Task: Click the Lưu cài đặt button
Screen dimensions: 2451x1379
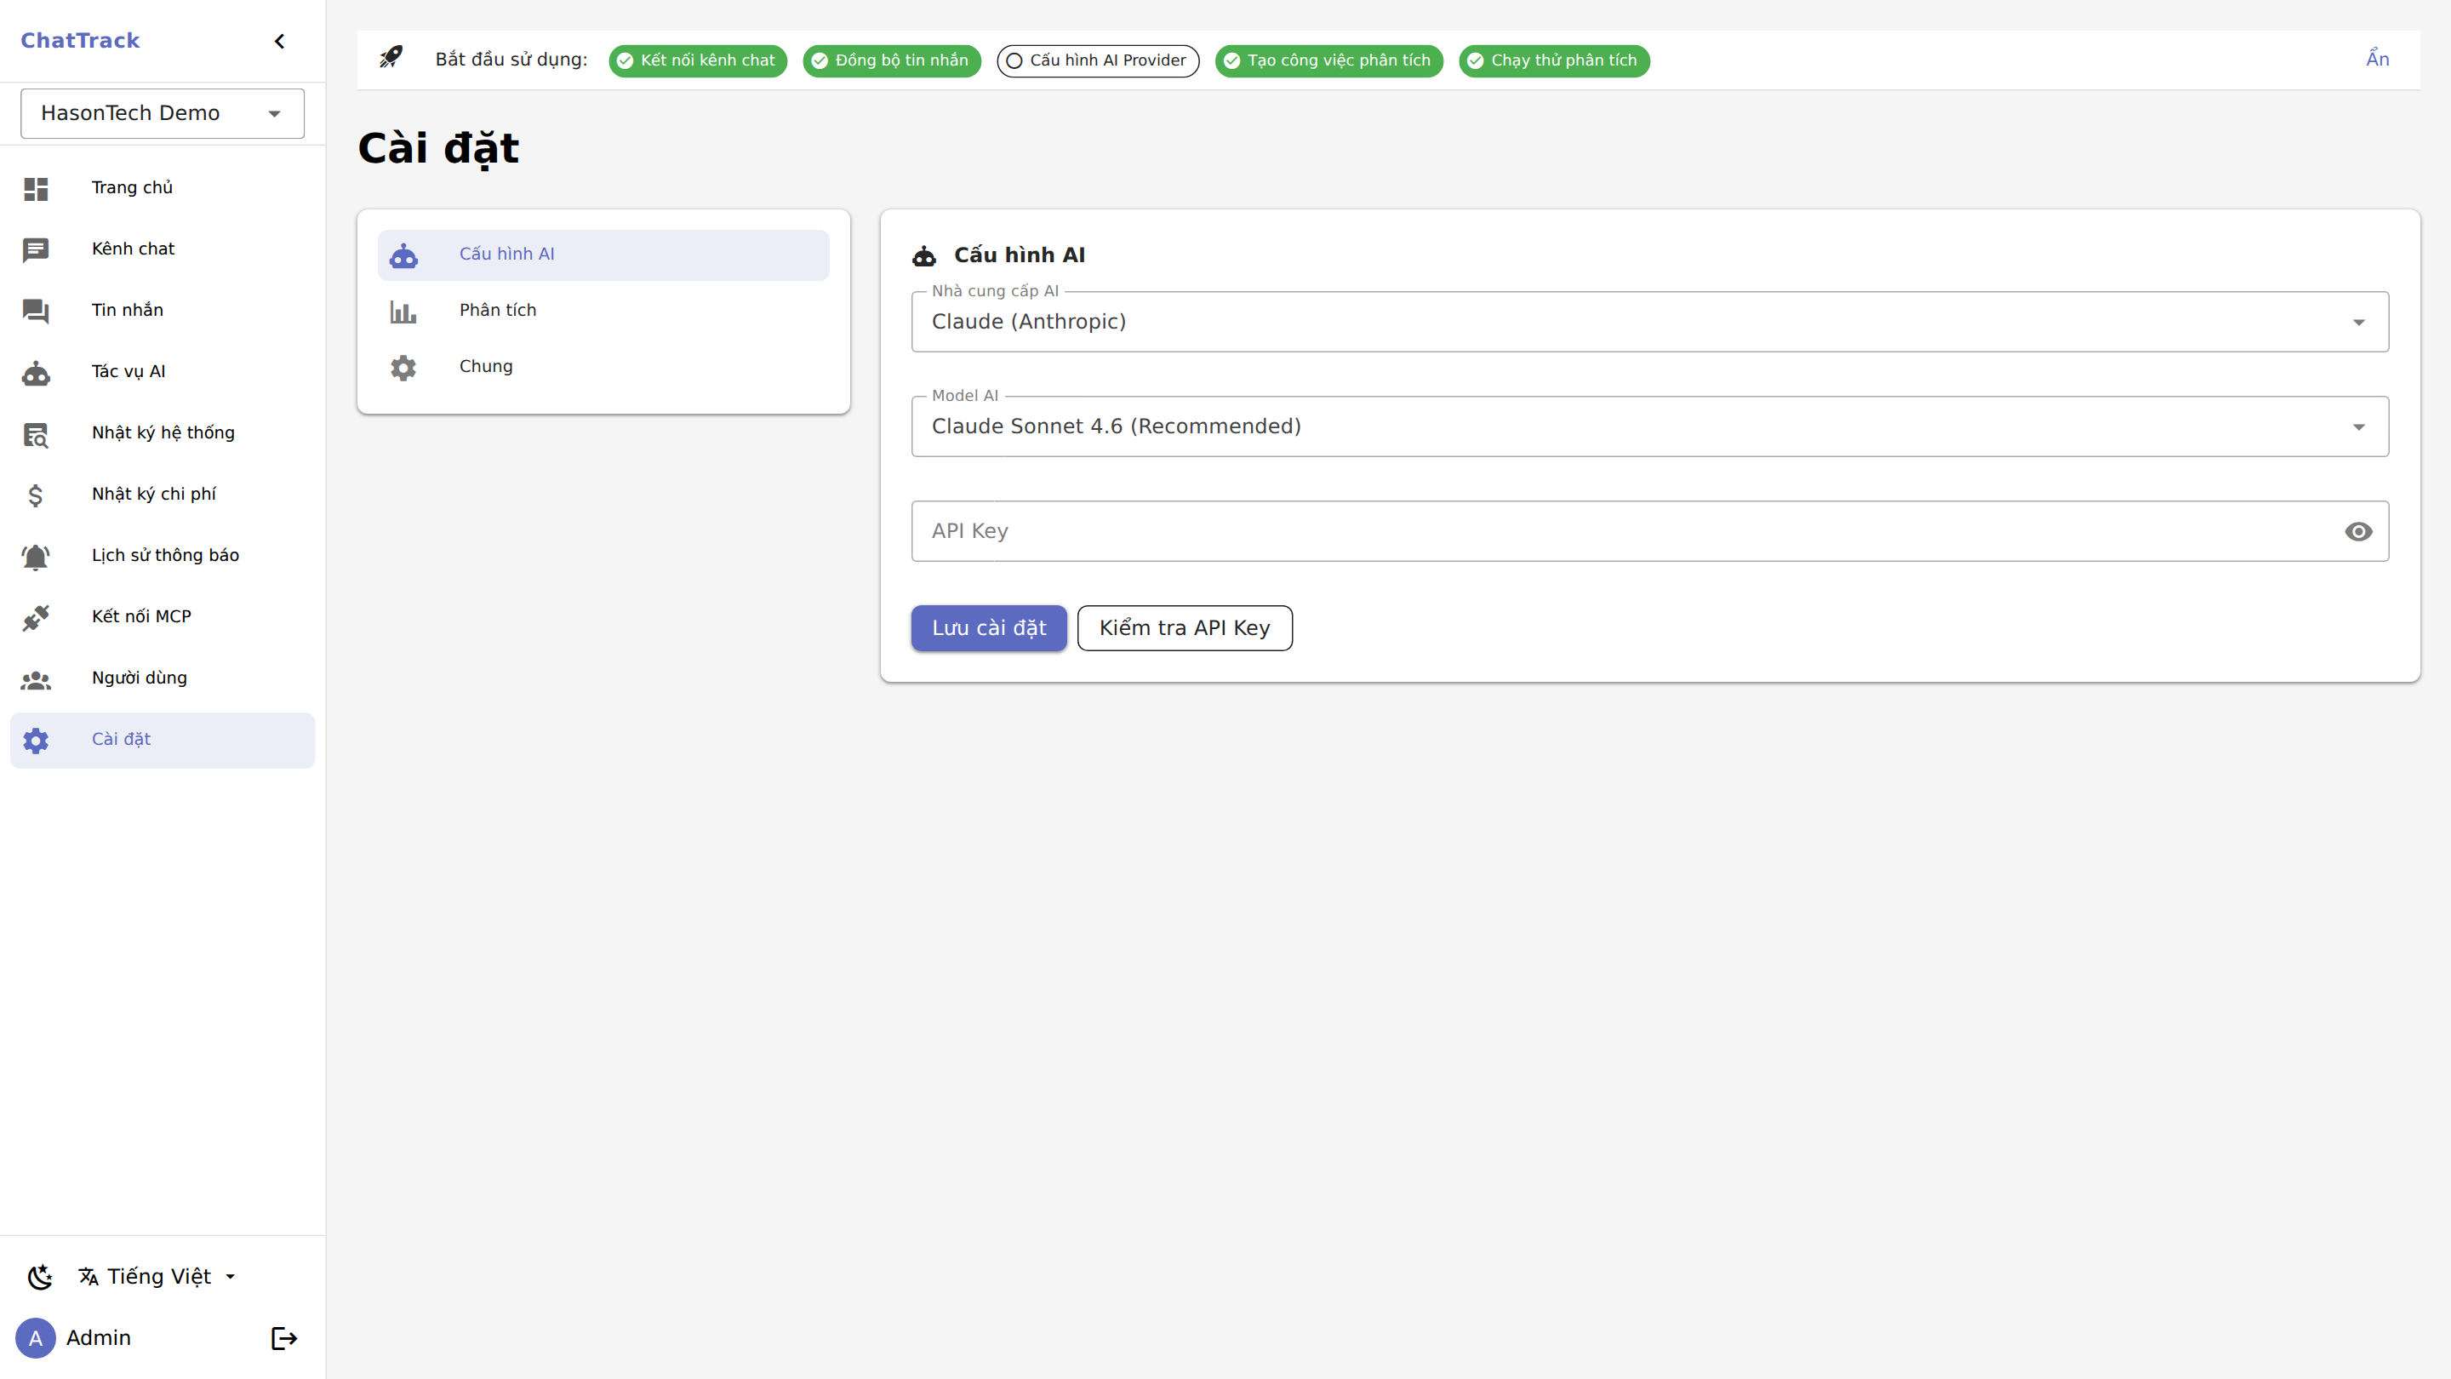Action: click(987, 628)
